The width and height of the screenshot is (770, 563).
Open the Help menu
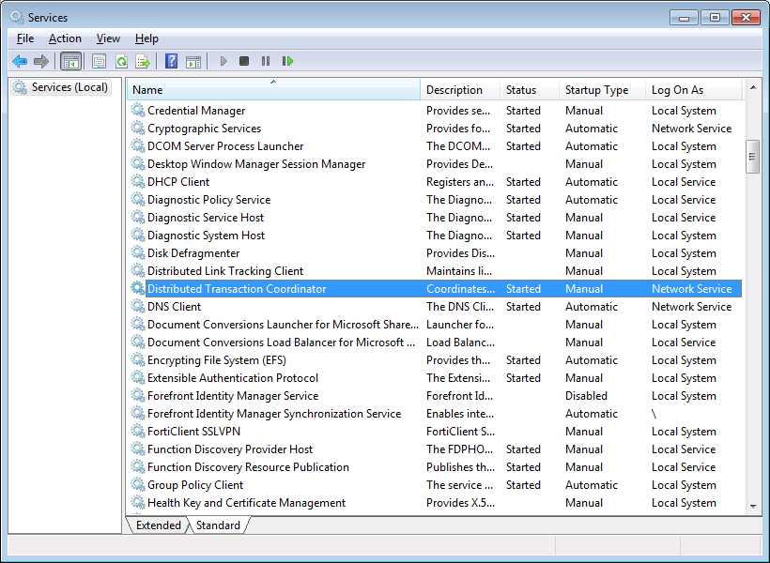[146, 38]
